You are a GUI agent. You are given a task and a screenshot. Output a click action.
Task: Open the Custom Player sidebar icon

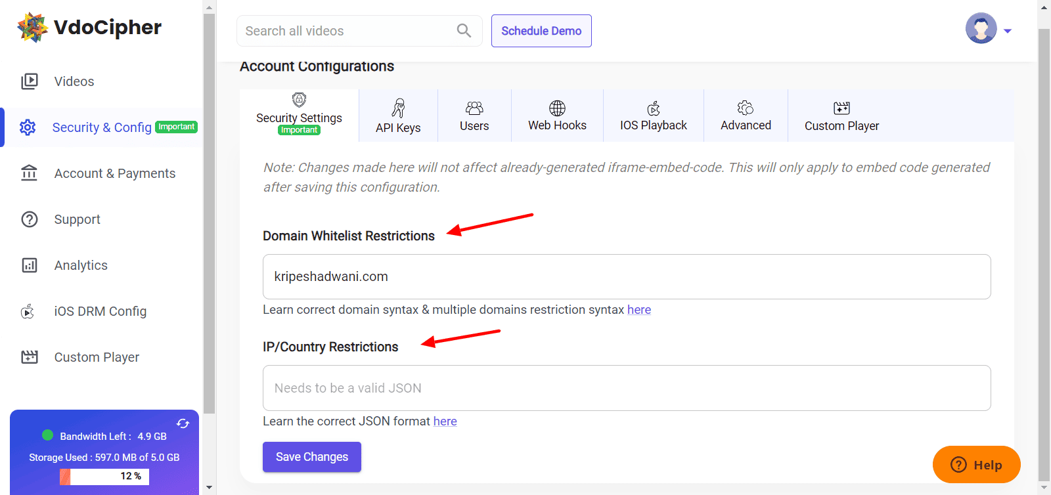pos(30,357)
